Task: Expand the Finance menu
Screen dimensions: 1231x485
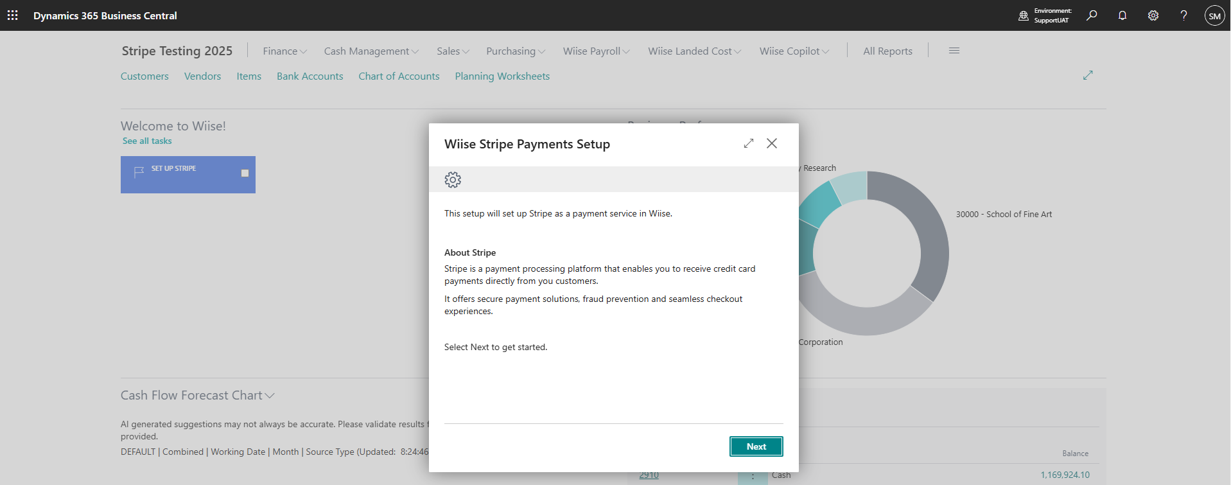Action: click(285, 51)
